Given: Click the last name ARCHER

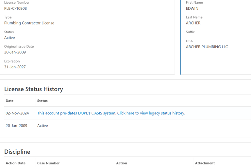Looking at the screenshot, I should (193, 23).
